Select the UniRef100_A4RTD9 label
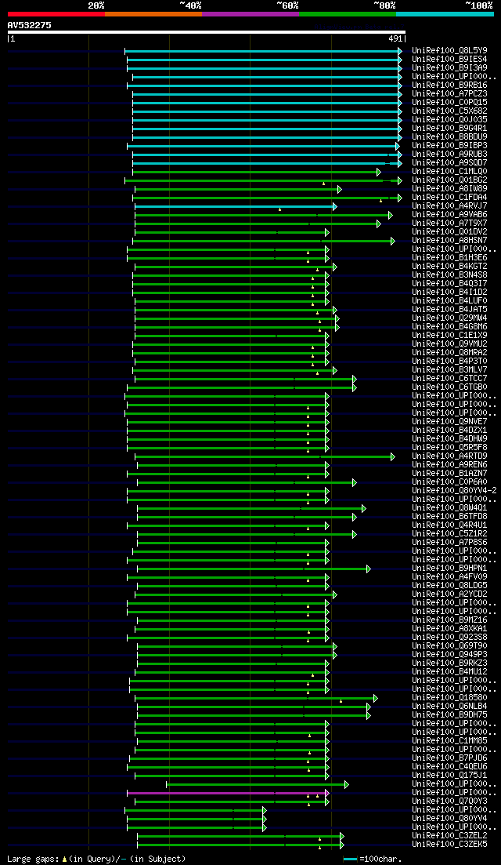The width and height of the screenshot is (501, 865). [449, 456]
